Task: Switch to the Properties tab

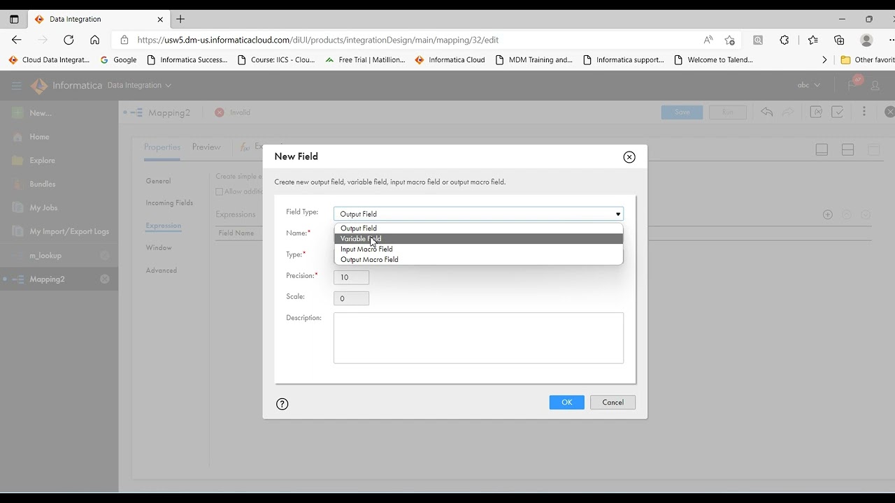Action: coord(162,147)
